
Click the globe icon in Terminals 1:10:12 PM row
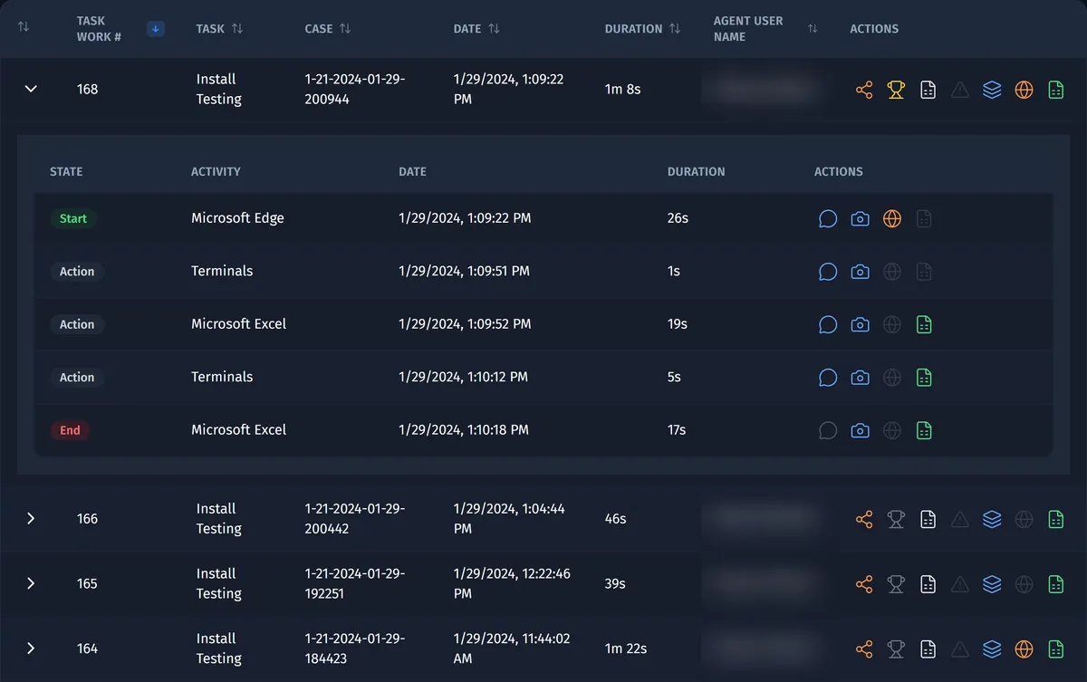892,378
